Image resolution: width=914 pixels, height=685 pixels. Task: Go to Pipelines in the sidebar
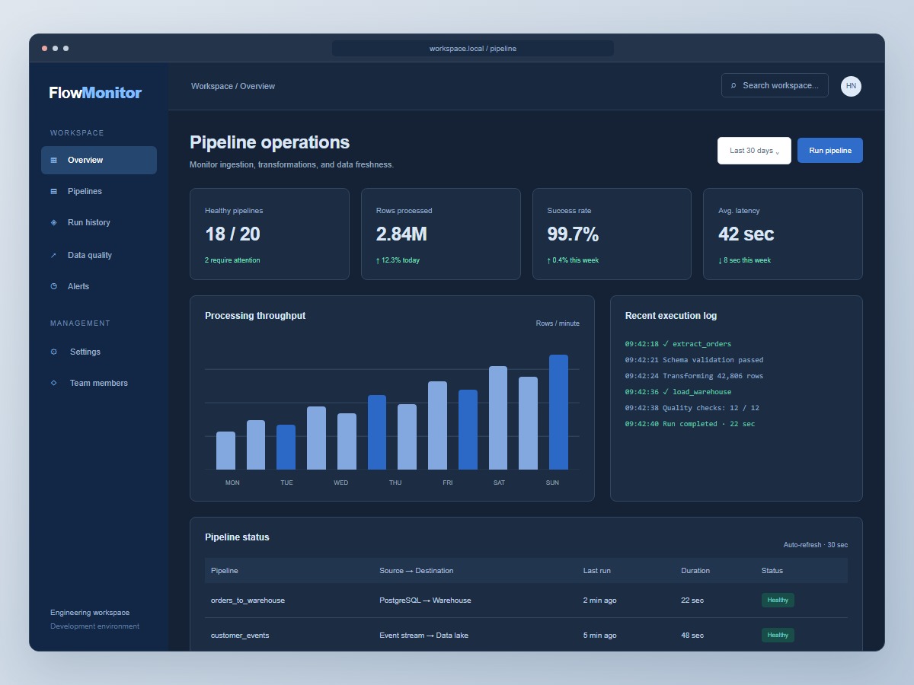99,192
